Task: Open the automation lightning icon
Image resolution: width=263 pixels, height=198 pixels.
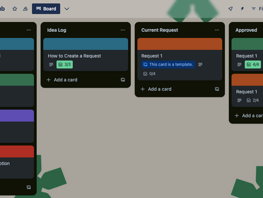Action: pyautogui.click(x=242, y=9)
